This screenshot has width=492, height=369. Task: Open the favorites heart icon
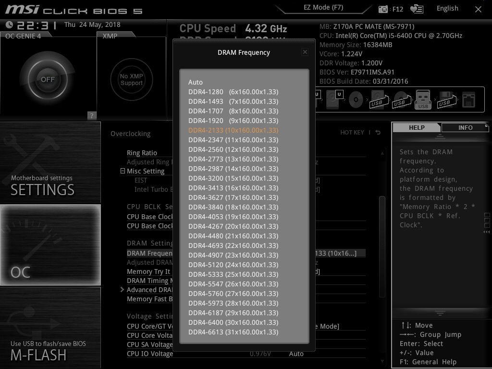(417, 9)
